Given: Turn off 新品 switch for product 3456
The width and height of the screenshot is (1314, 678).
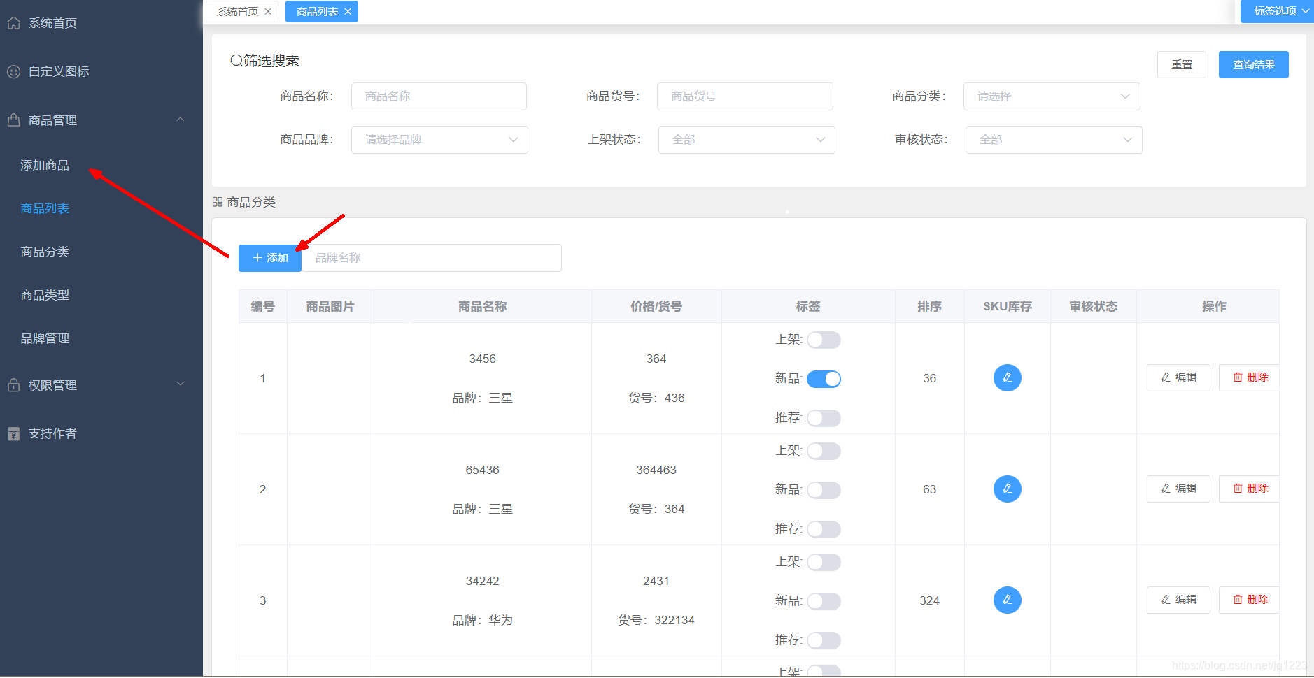Looking at the screenshot, I should (x=824, y=379).
